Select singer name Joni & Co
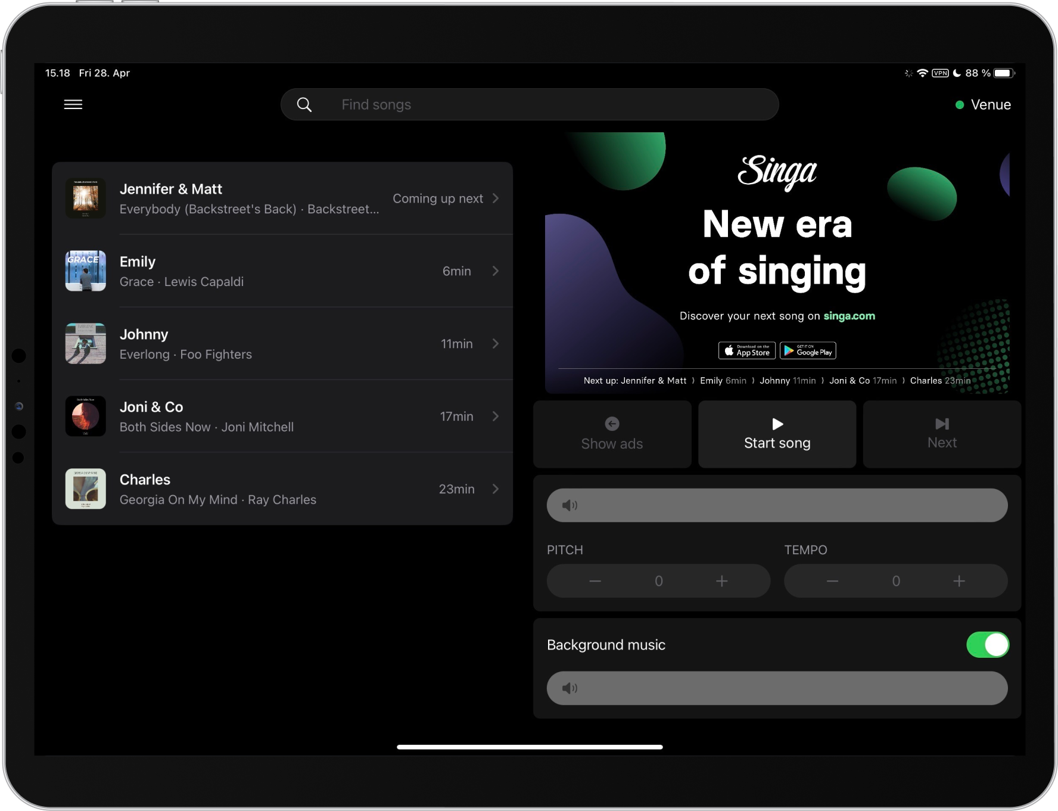 pyautogui.click(x=151, y=407)
